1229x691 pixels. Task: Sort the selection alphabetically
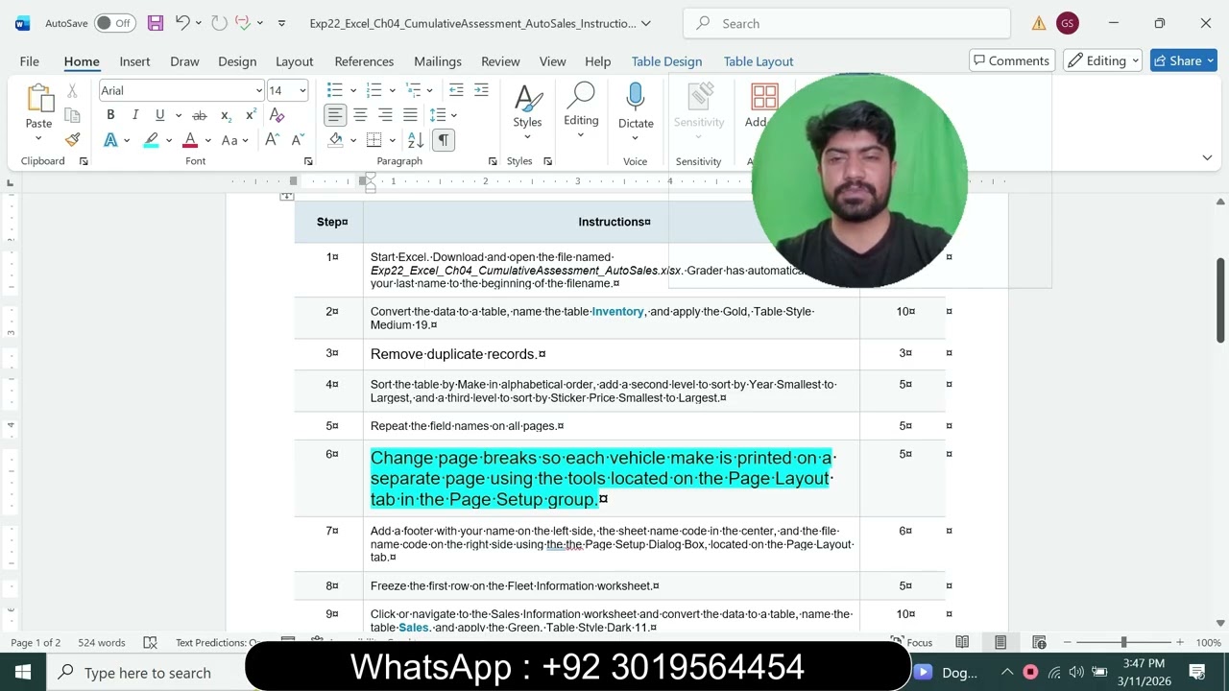click(x=416, y=140)
